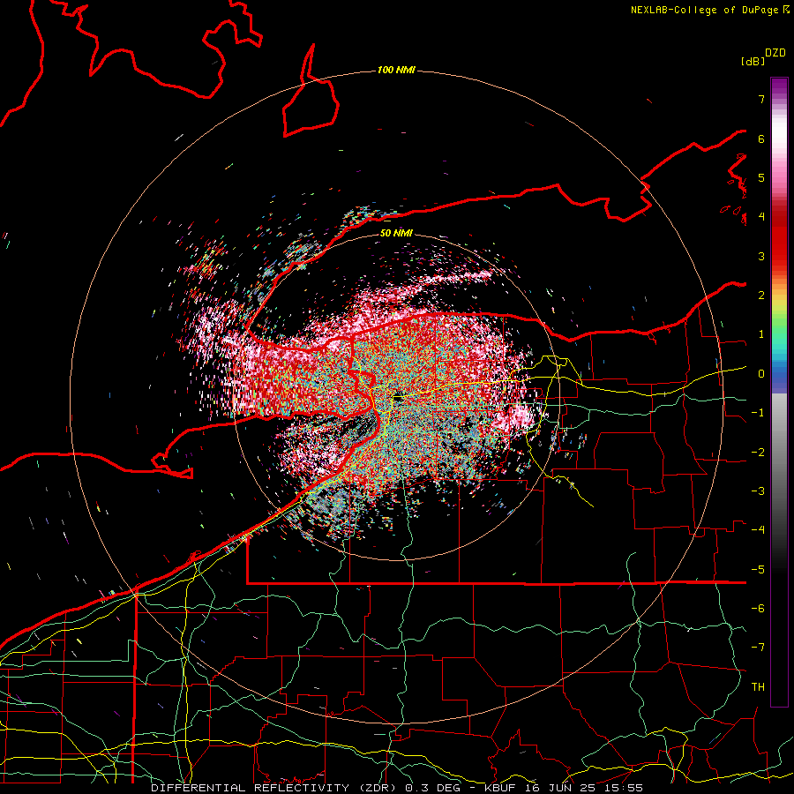Click the [dB] units label
This screenshot has height=794, width=794.
coord(753,61)
